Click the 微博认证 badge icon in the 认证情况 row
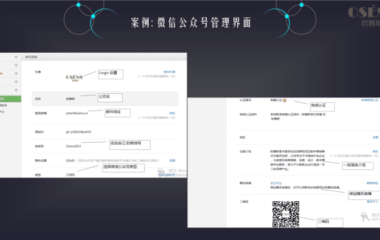This screenshot has width=380, height=240. point(285,100)
